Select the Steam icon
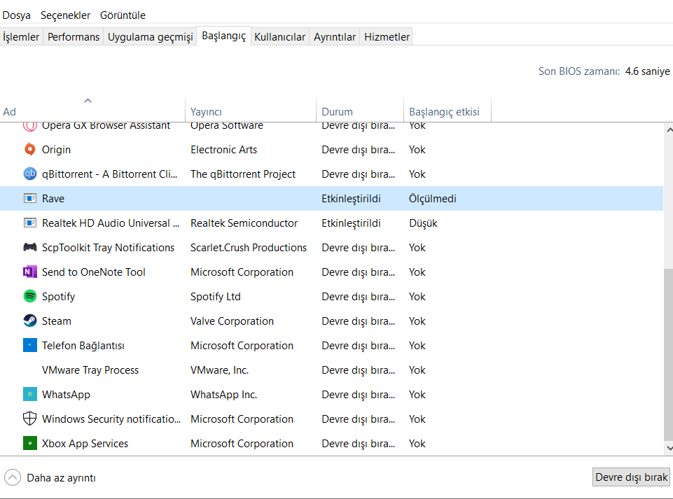 coord(29,321)
